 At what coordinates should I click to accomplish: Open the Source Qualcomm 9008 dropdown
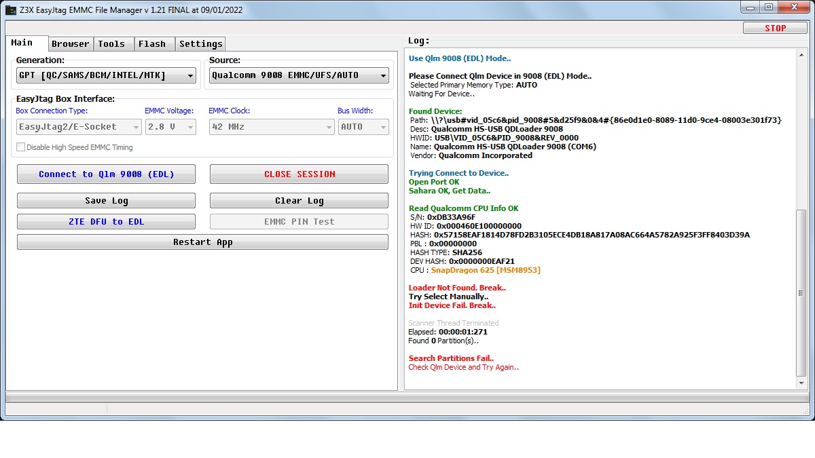tap(384, 76)
